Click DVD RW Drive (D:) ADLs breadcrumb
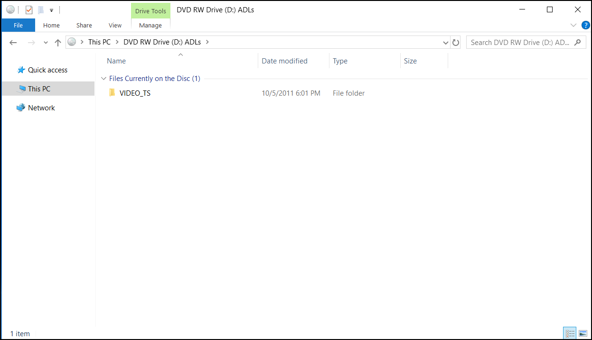Image resolution: width=592 pixels, height=340 pixels. (162, 42)
